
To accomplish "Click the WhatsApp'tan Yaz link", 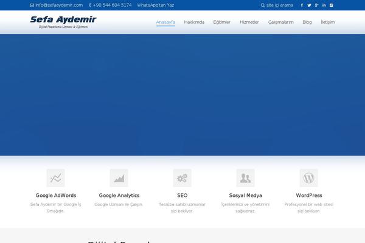I will point(155,5).
